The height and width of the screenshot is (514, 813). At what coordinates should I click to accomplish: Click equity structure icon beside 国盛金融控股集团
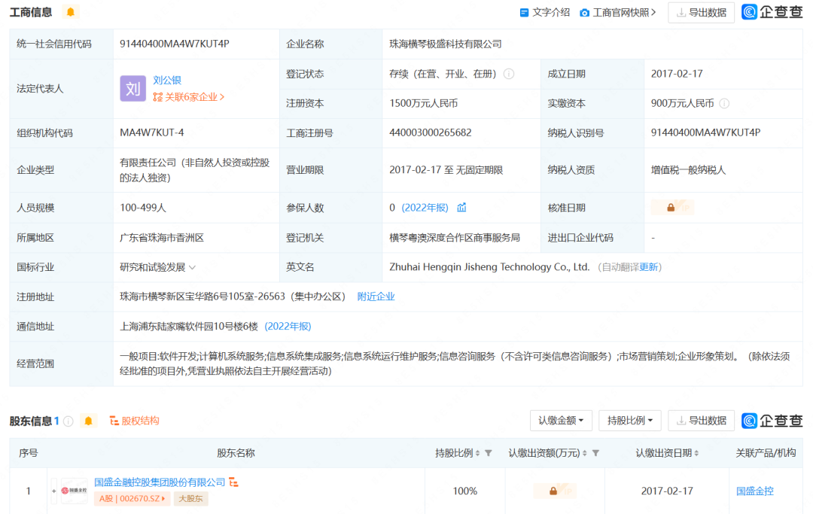tap(234, 482)
